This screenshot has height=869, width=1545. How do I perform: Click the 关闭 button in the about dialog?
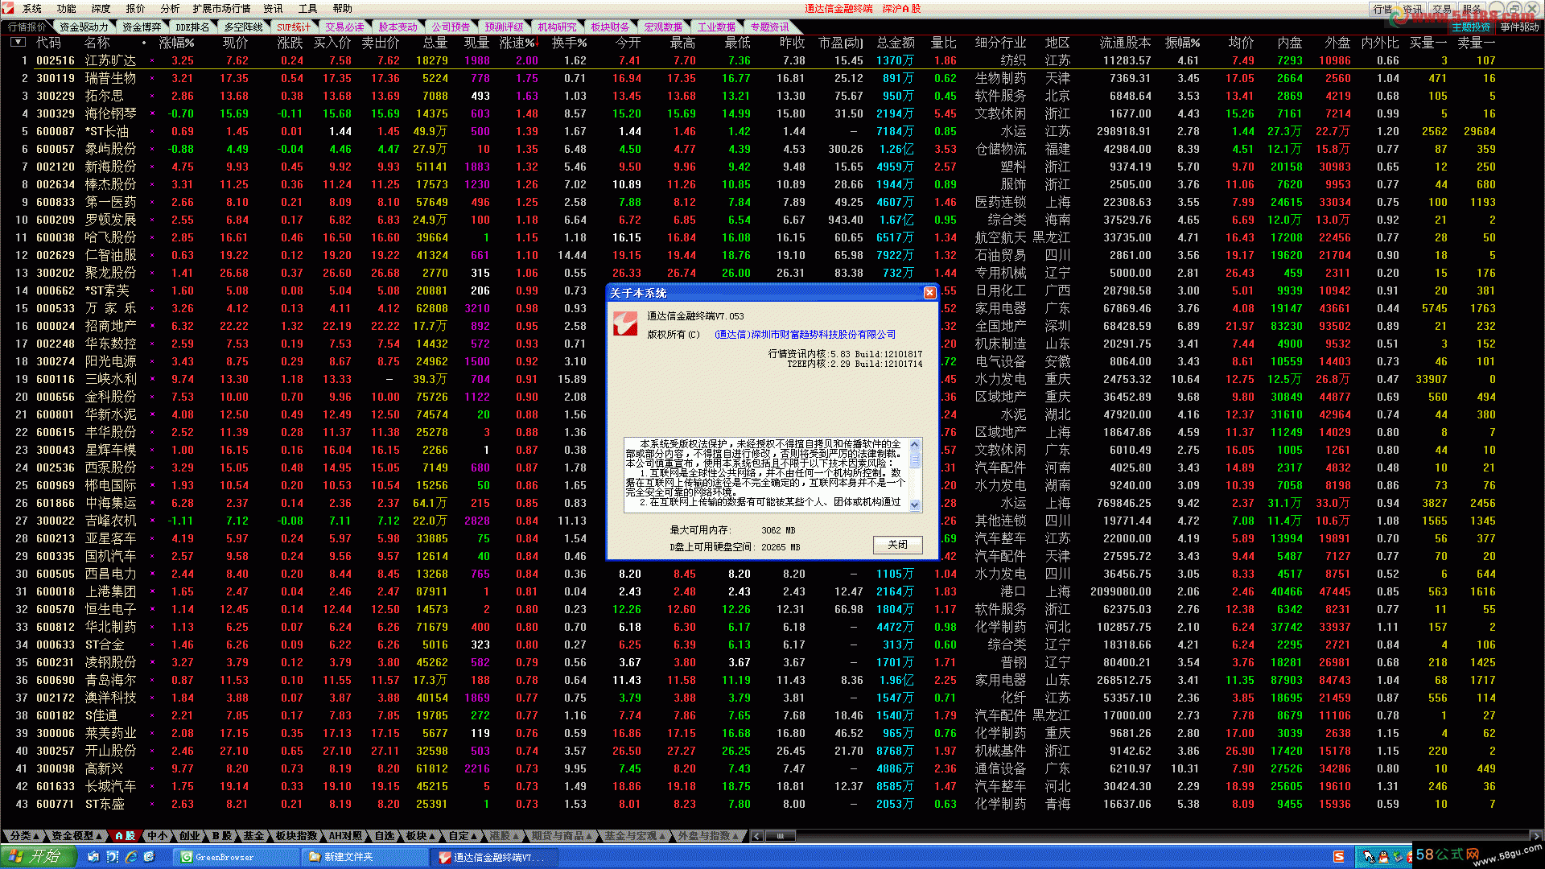(x=897, y=545)
